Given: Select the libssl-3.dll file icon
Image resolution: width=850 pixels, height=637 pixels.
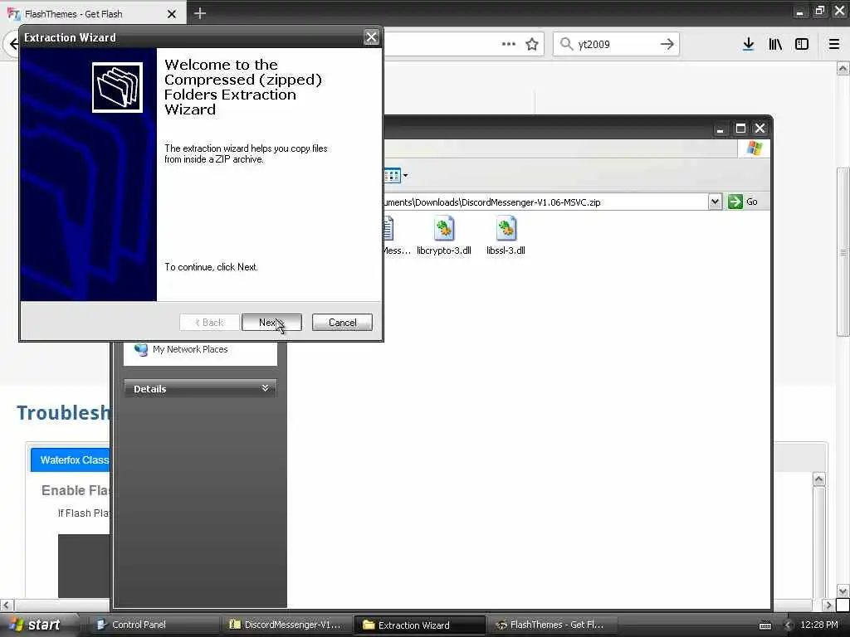Looking at the screenshot, I should coord(506,229).
